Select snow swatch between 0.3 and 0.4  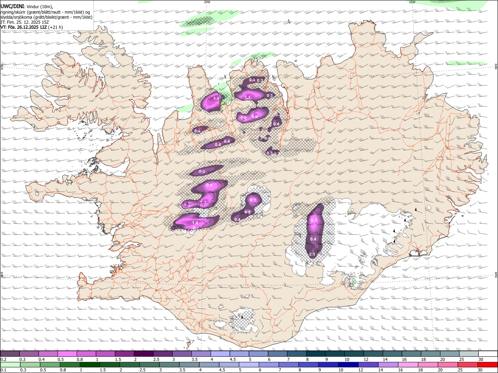(29, 354)
